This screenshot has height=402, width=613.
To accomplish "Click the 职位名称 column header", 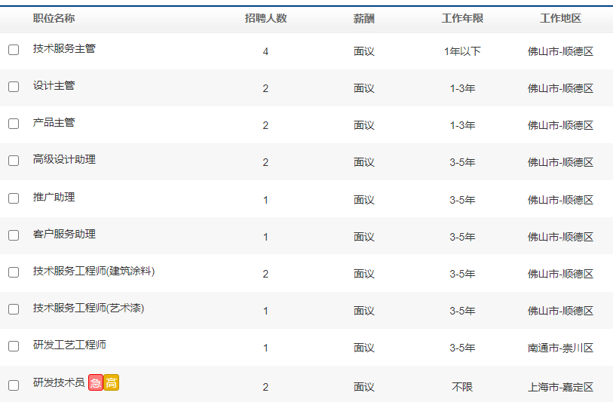I will click(x=54, y=18).
